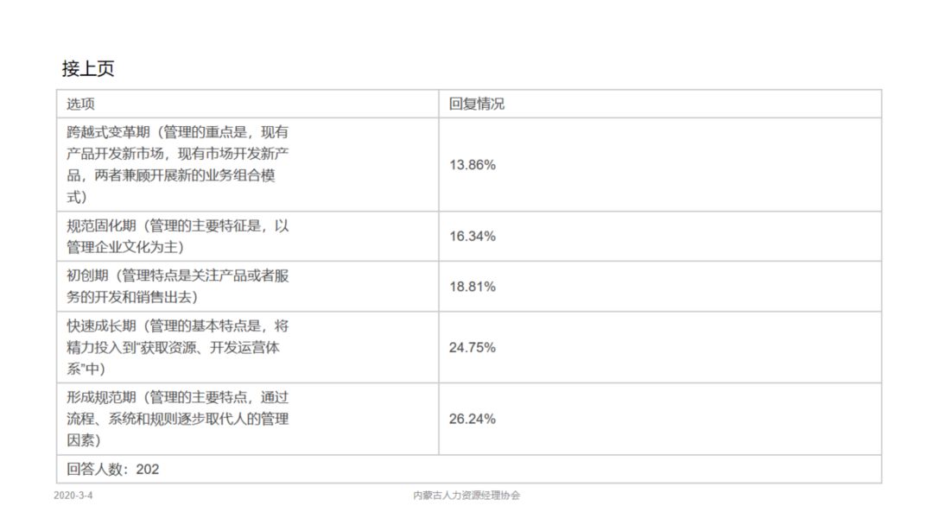Click the 接上页 heading
The height and width of the screenshot is (525, 933).
pyautogui.click(x=88, y=69)
